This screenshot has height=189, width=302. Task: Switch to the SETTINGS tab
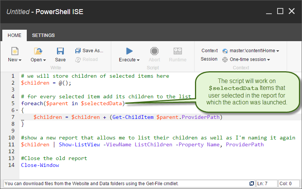pos(43,35)
